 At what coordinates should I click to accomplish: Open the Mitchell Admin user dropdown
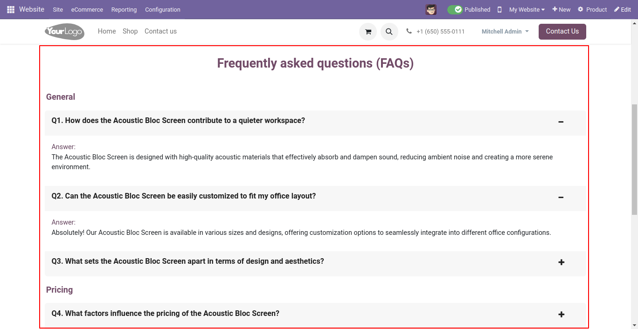coord(505,32)
